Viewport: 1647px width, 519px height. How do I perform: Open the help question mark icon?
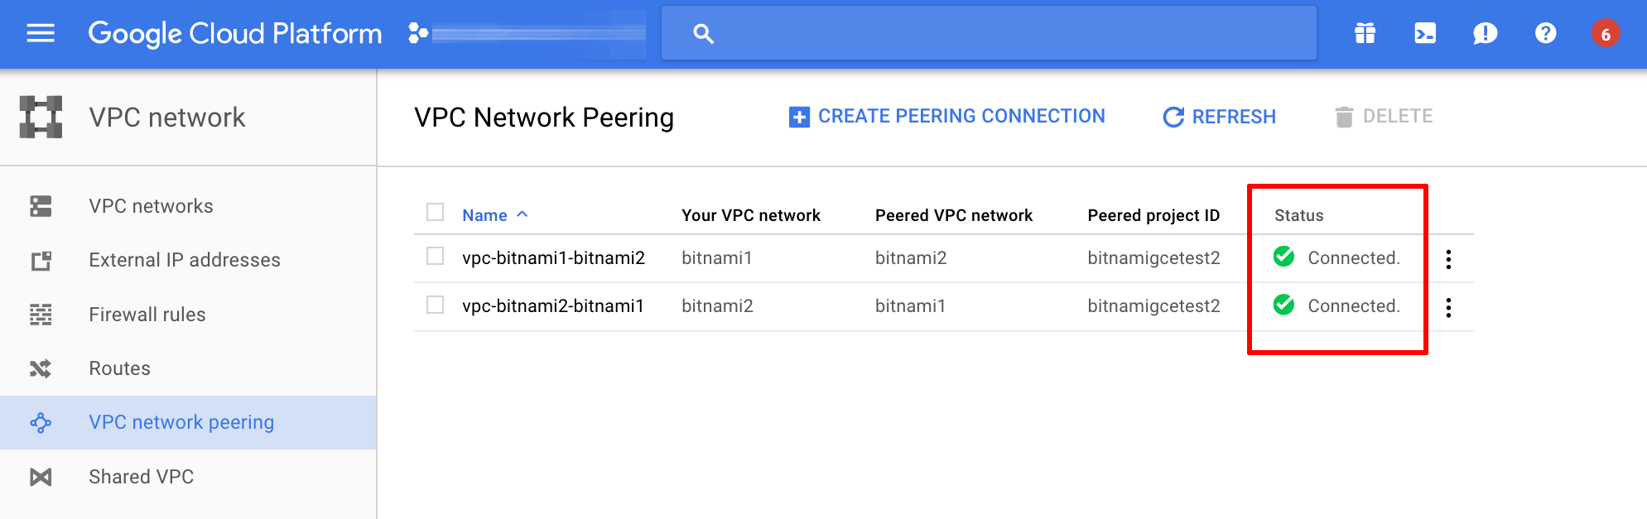tap(1545, 33)
